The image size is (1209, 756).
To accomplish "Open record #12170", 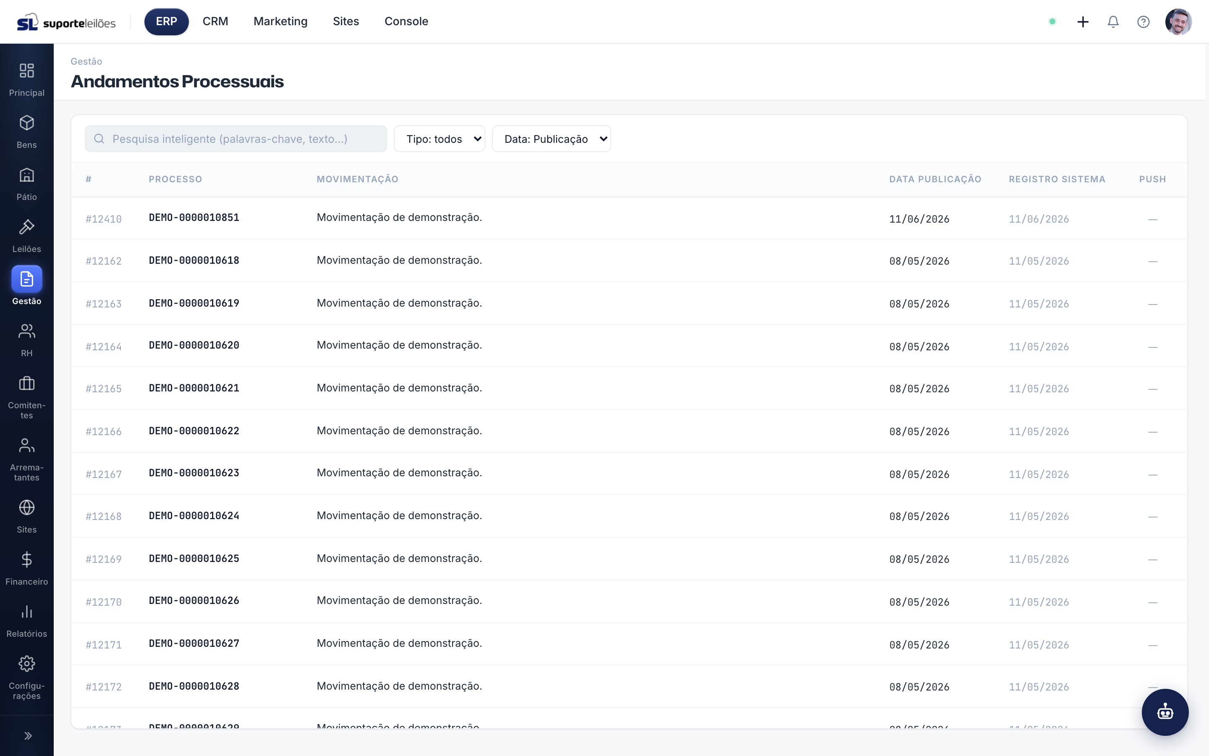I will coord(103,602).
